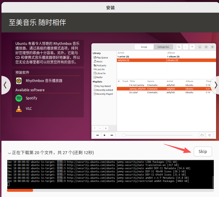The height and width of the screenshot is (197, 219).
Task: Switch to the Categories tab
Action: (163, 47)
